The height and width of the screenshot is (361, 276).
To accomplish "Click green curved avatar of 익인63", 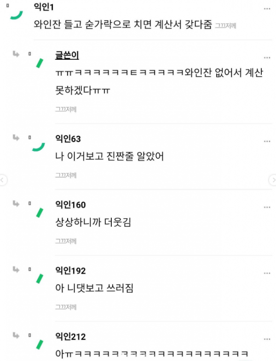I will [39, 147].
